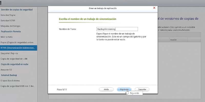Select Amazon S3 entry
The image size is (205, 102).
6,70
